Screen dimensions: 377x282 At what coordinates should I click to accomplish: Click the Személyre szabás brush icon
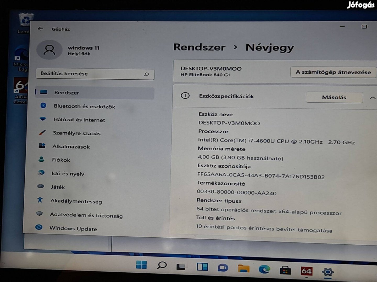(42, 132)
